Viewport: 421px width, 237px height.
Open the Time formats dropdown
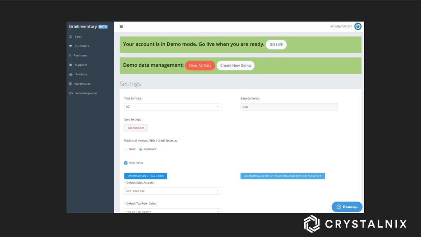pyautogui.click(x=172, y=107)
